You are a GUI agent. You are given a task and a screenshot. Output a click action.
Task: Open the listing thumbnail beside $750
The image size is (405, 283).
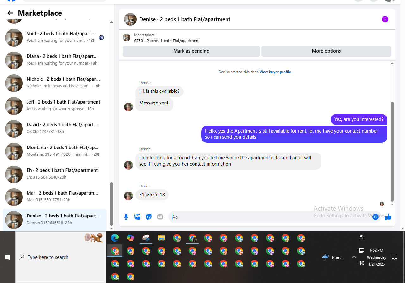[127, 37]
